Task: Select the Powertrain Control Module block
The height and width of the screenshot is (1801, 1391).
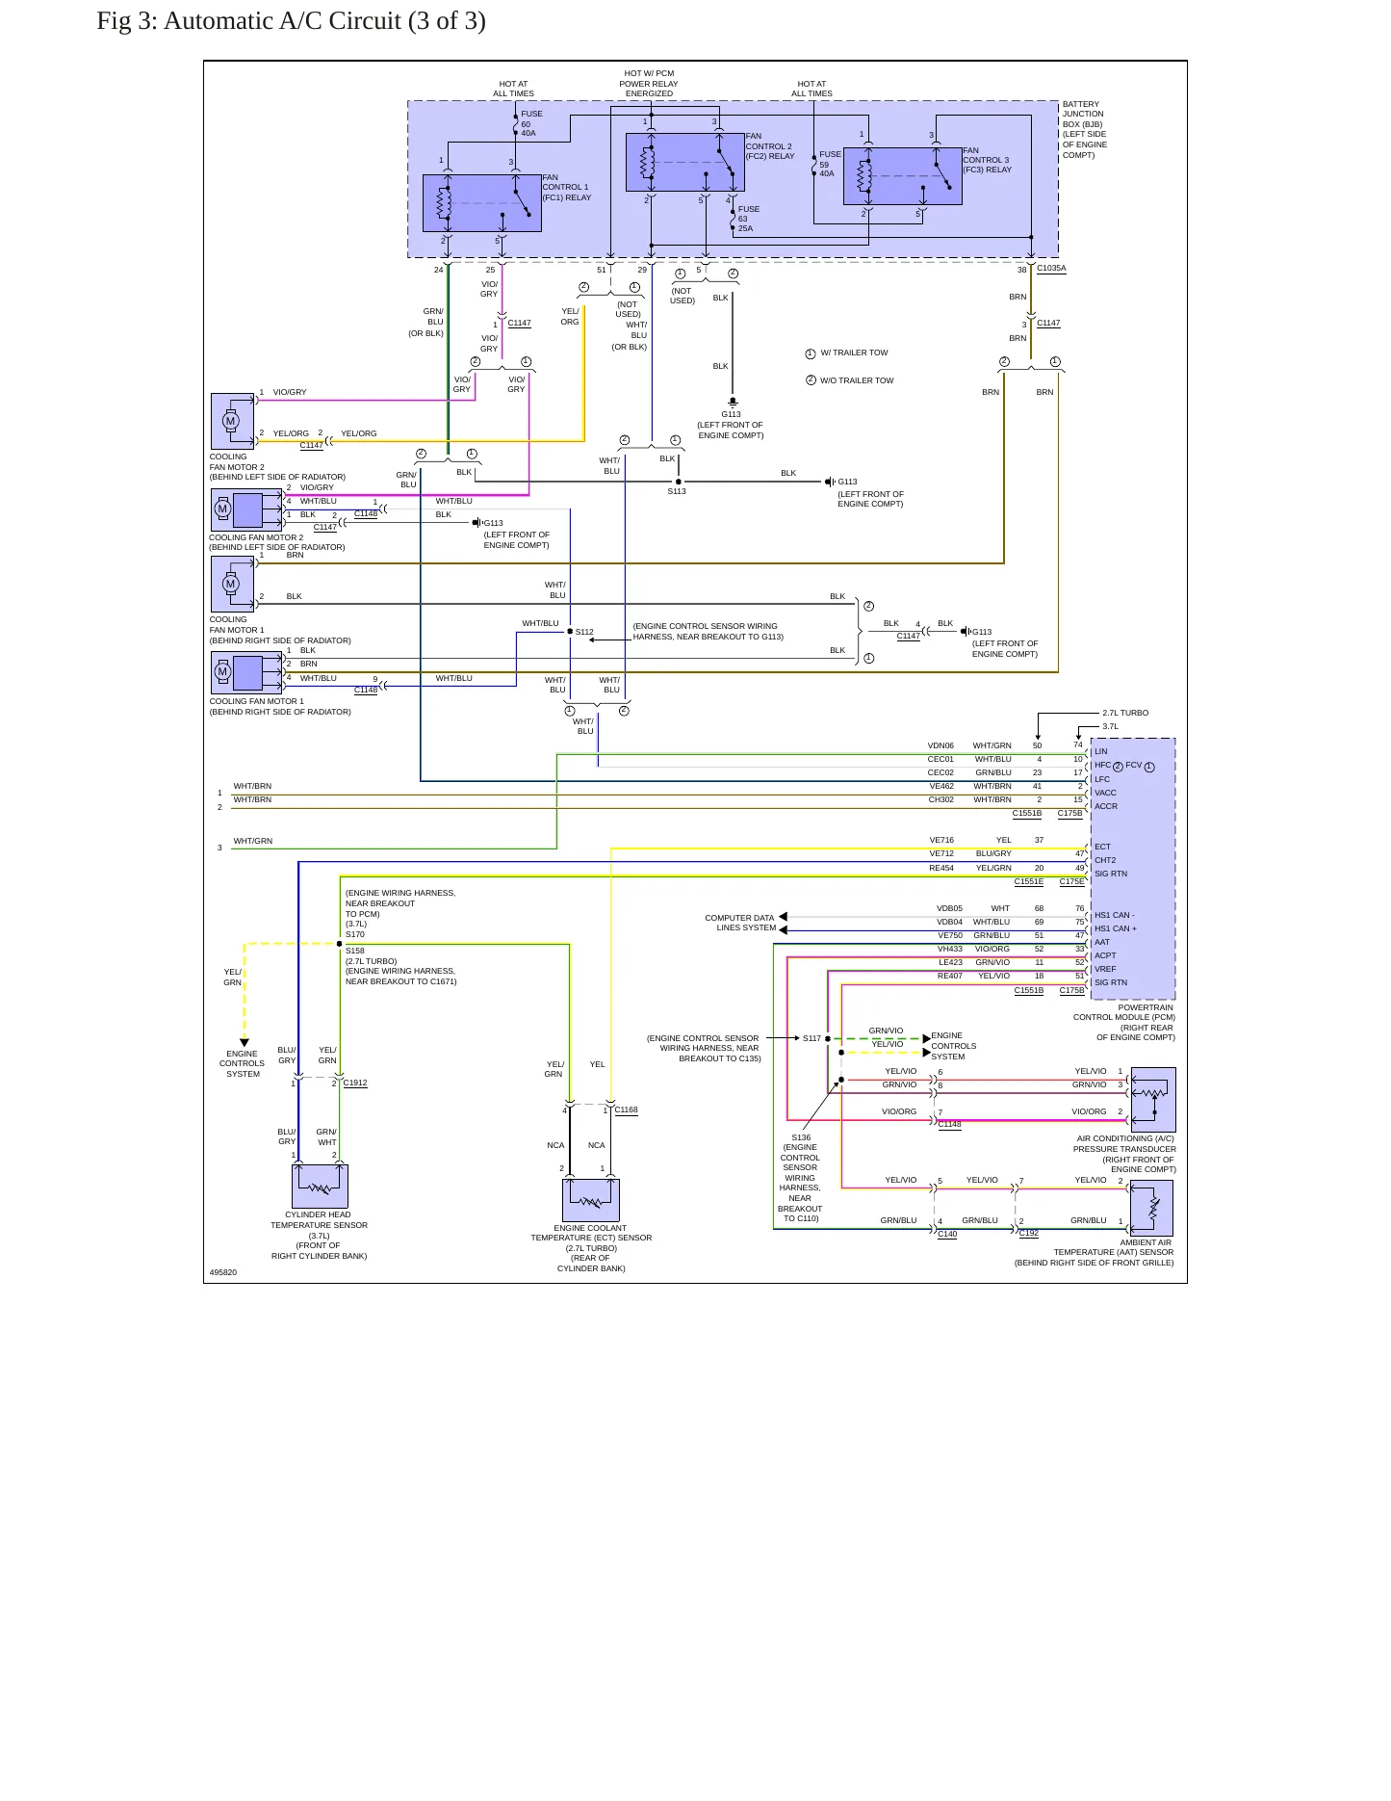Action: (x=1133, y=869)
